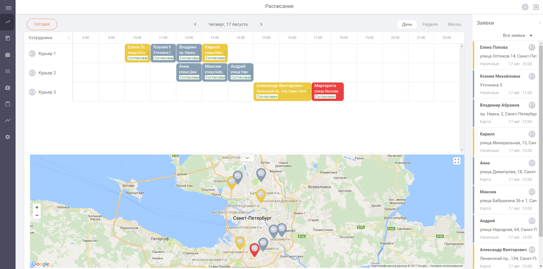Image resolution: width=543 pixels, height=269 pixels.
Task: Open the people section in the sidebar
Action: click(x=8, y=71)
